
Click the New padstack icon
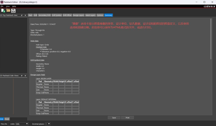pos(3,10)
